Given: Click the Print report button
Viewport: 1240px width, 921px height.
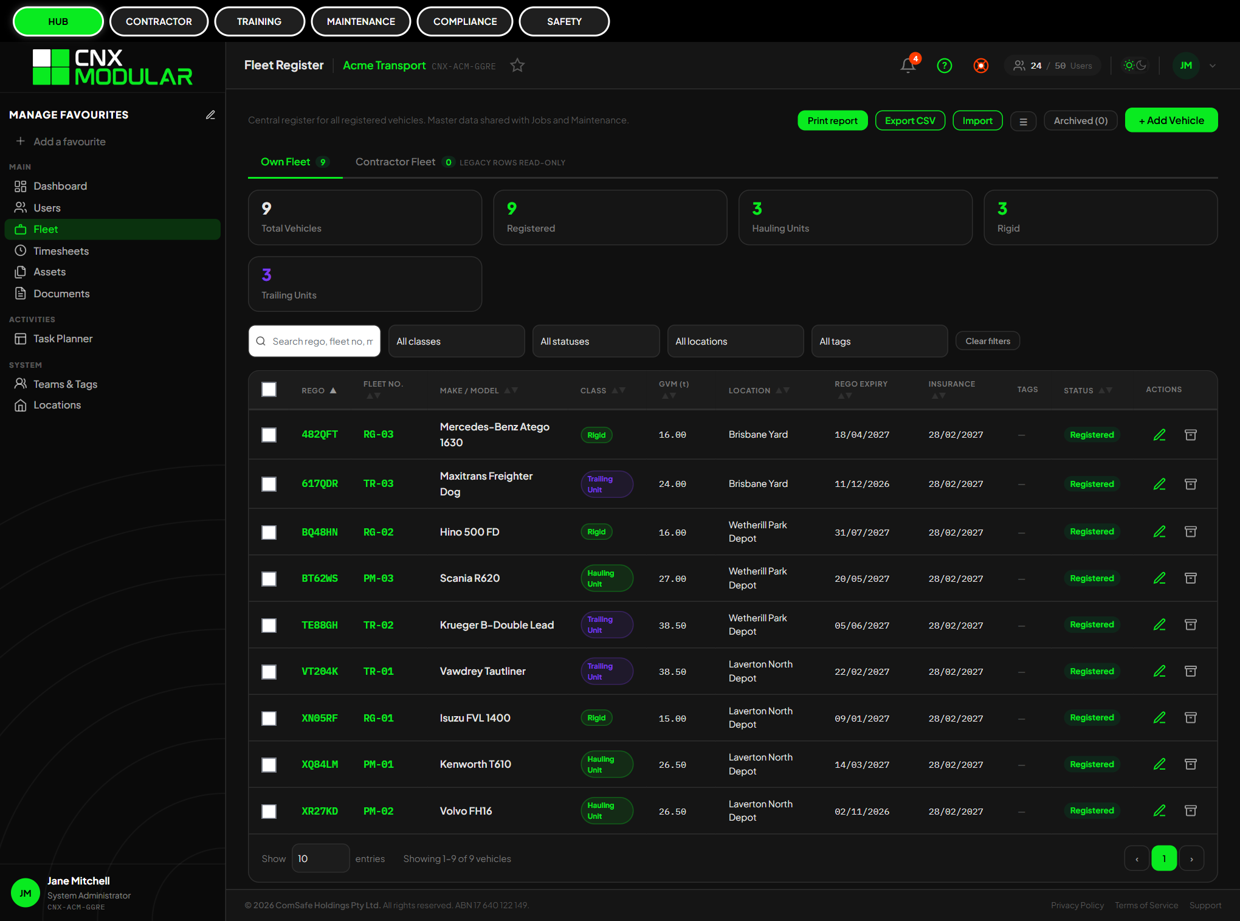Looking at the screenshot, I should 832,120.
